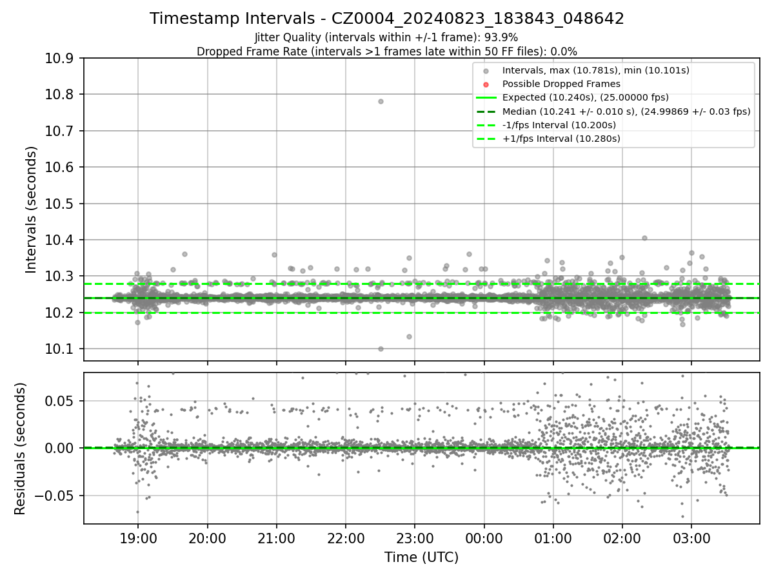
Task: Click the plot title "Timestamp Intervals - CZ0004_20240823_183843_048642"
Action: (387, 19)
